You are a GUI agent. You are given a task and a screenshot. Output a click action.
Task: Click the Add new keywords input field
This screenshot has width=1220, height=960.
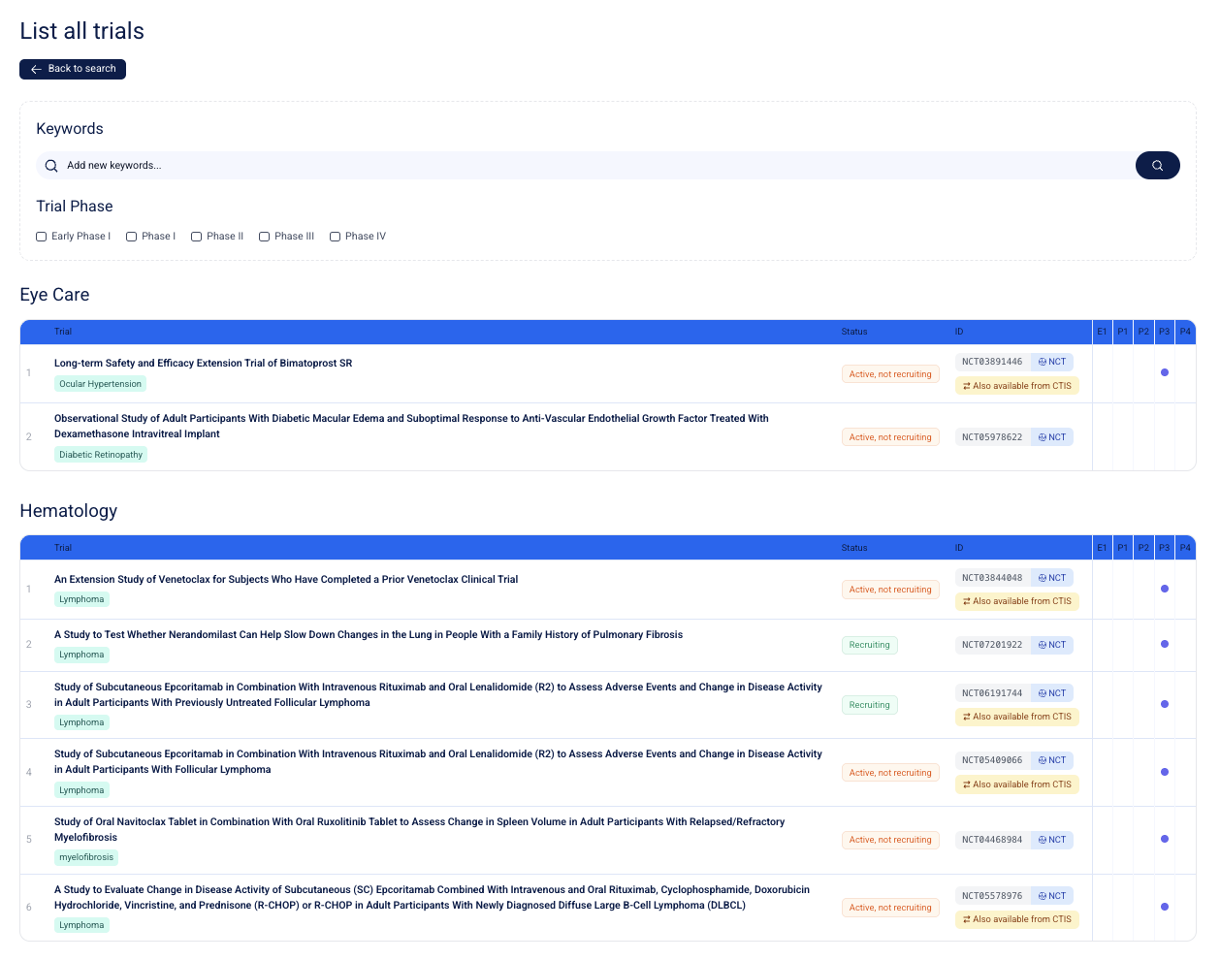[388, 165]
